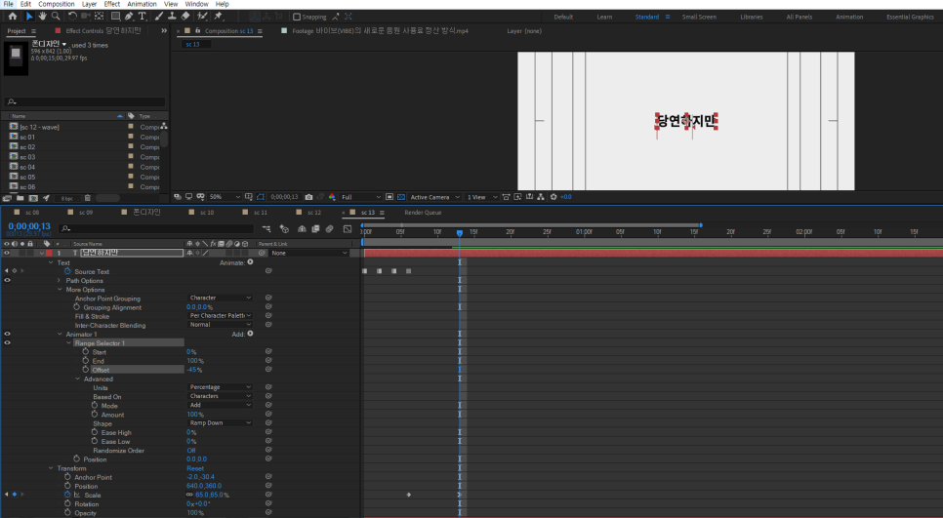943x518 pixels.
Task: Create new folder in Project panel
Action: [20, 198]
